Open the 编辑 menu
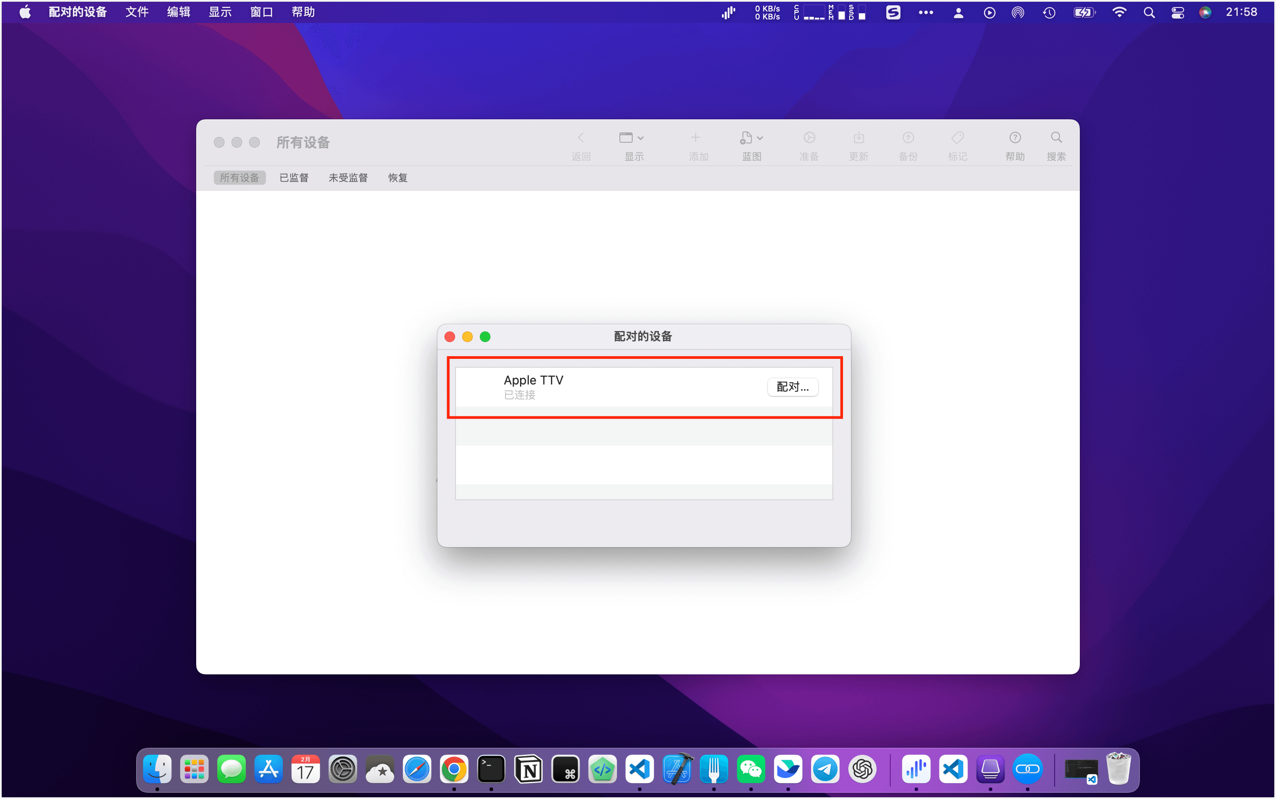This screenshot has width=1276, height=799. (178, 12)
